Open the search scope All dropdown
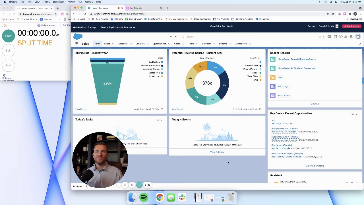Screen dimensions: 364x205 173,37
